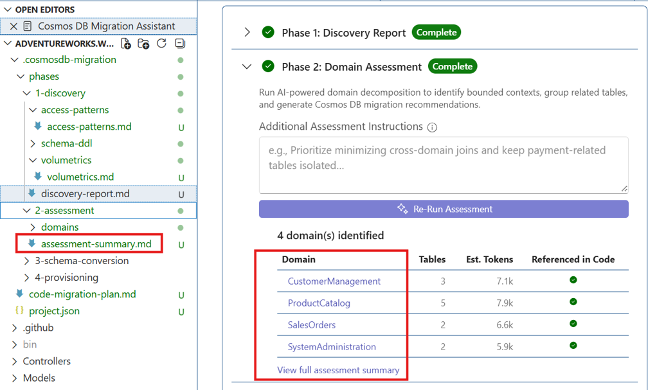
Task: Collapse Phase 2: Domain Assessment section
Action: pos(247,67)
